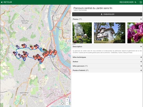The width and height of the screenshot is (143, 107).
Task: Select purple waypoint marker D
Action: coord(24,59)
